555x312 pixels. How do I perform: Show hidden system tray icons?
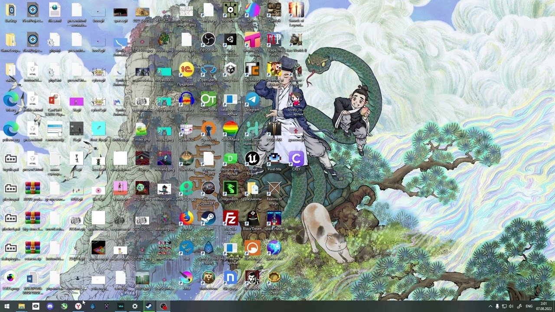pos(490,306)
